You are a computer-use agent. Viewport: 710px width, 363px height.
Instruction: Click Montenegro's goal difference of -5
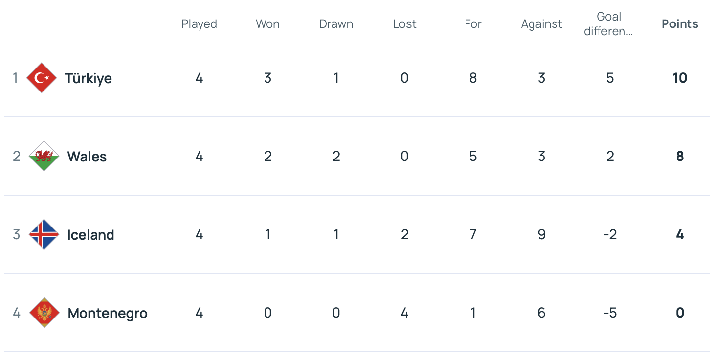pyautogui.click(x=610, y=313)
